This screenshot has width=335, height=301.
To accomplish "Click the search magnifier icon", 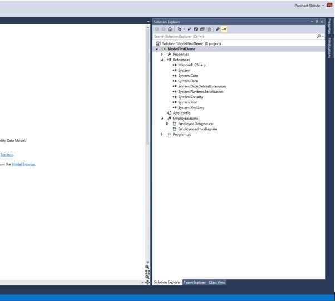I will tap(318, 37).
